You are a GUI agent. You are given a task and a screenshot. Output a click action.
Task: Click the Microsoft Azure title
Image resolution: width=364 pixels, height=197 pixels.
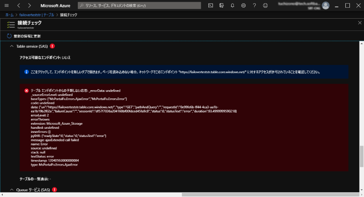55,5
